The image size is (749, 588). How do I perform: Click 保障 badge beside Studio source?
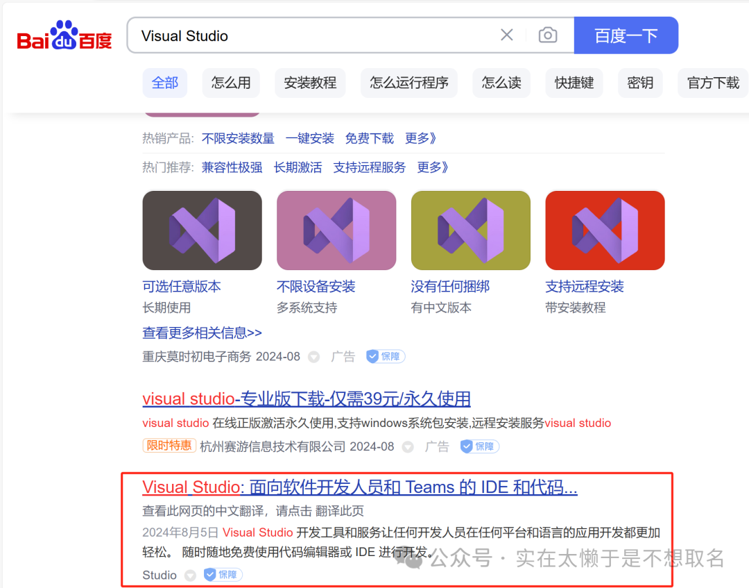point(223,575)
